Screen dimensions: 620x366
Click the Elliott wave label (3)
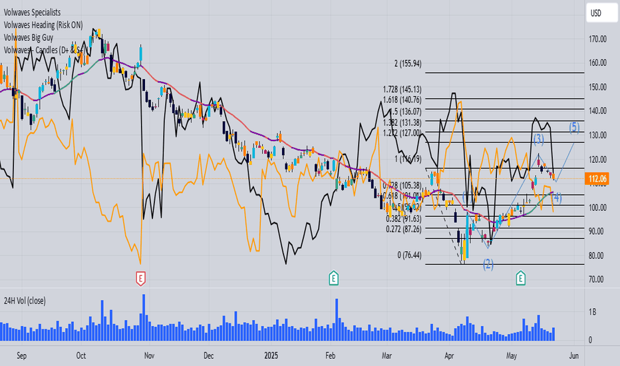click(x=539, y=139)
